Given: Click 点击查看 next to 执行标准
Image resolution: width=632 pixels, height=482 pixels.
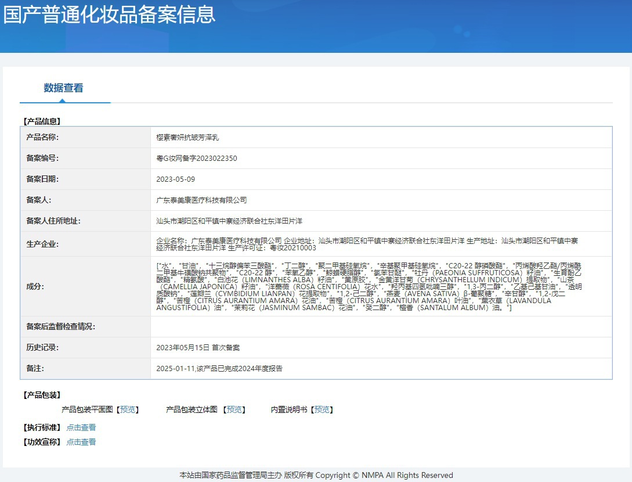Looking at the screenshot, I should point(81,427).
